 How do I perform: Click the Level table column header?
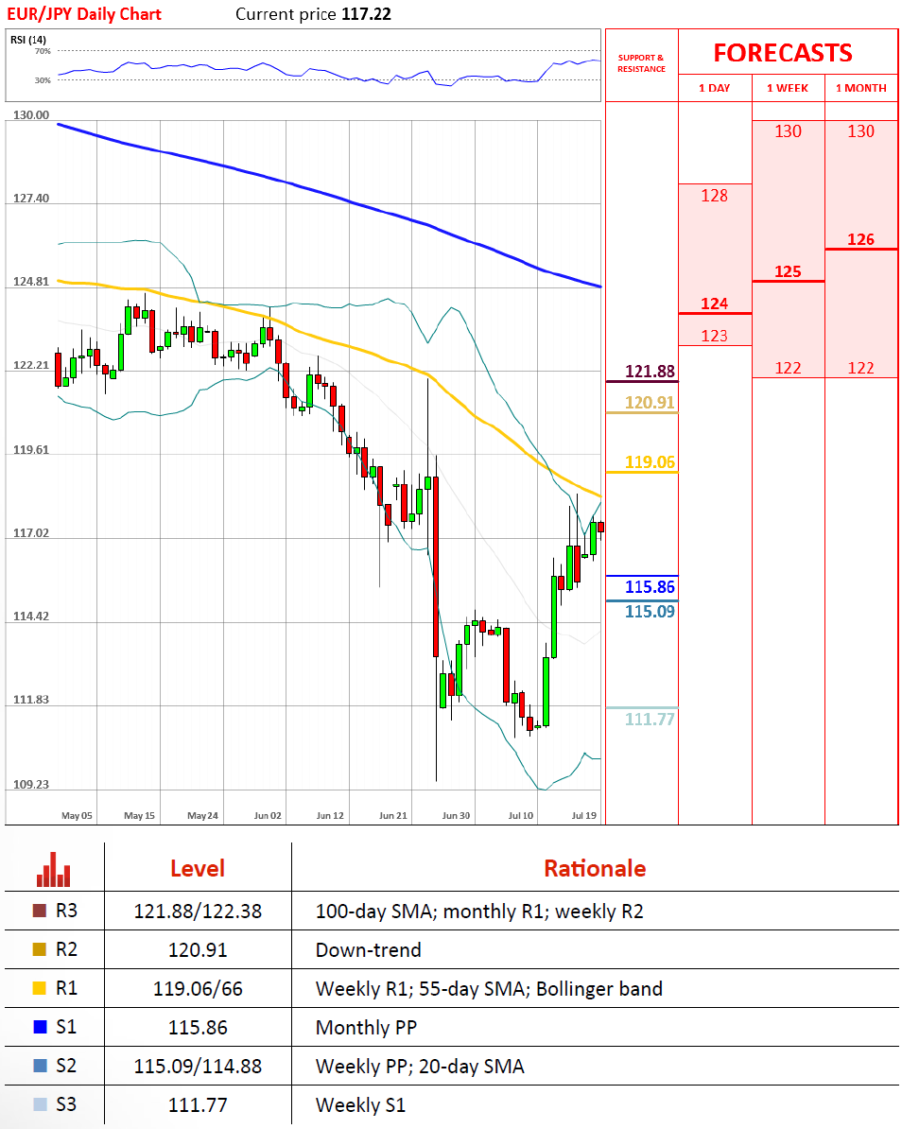pyautogui.click(x=198, y=868)
